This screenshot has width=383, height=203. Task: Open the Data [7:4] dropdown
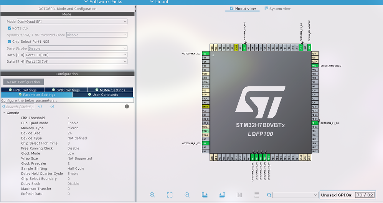click(76, 62)
